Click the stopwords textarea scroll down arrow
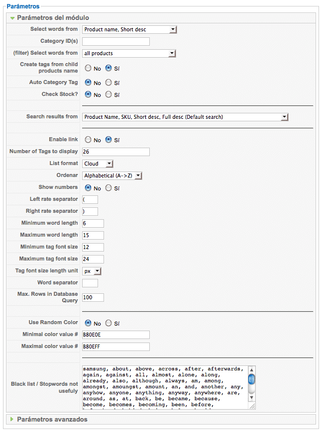The image size is (323, 434). 251,398
